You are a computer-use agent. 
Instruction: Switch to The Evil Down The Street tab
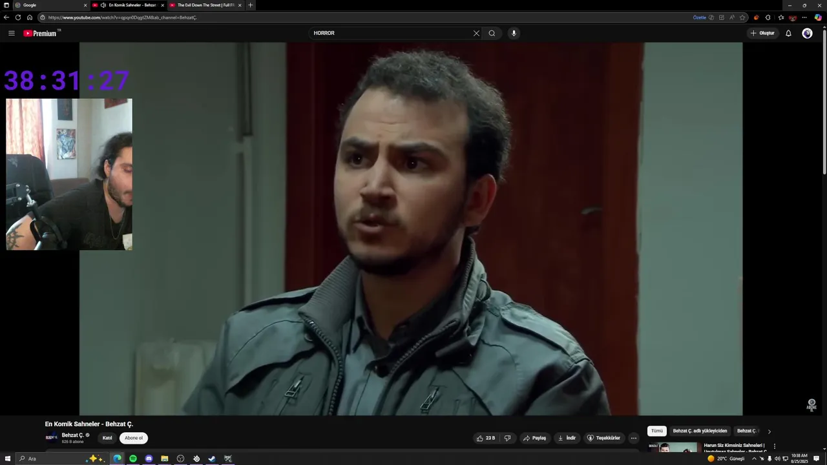click(x=205, y=5)
